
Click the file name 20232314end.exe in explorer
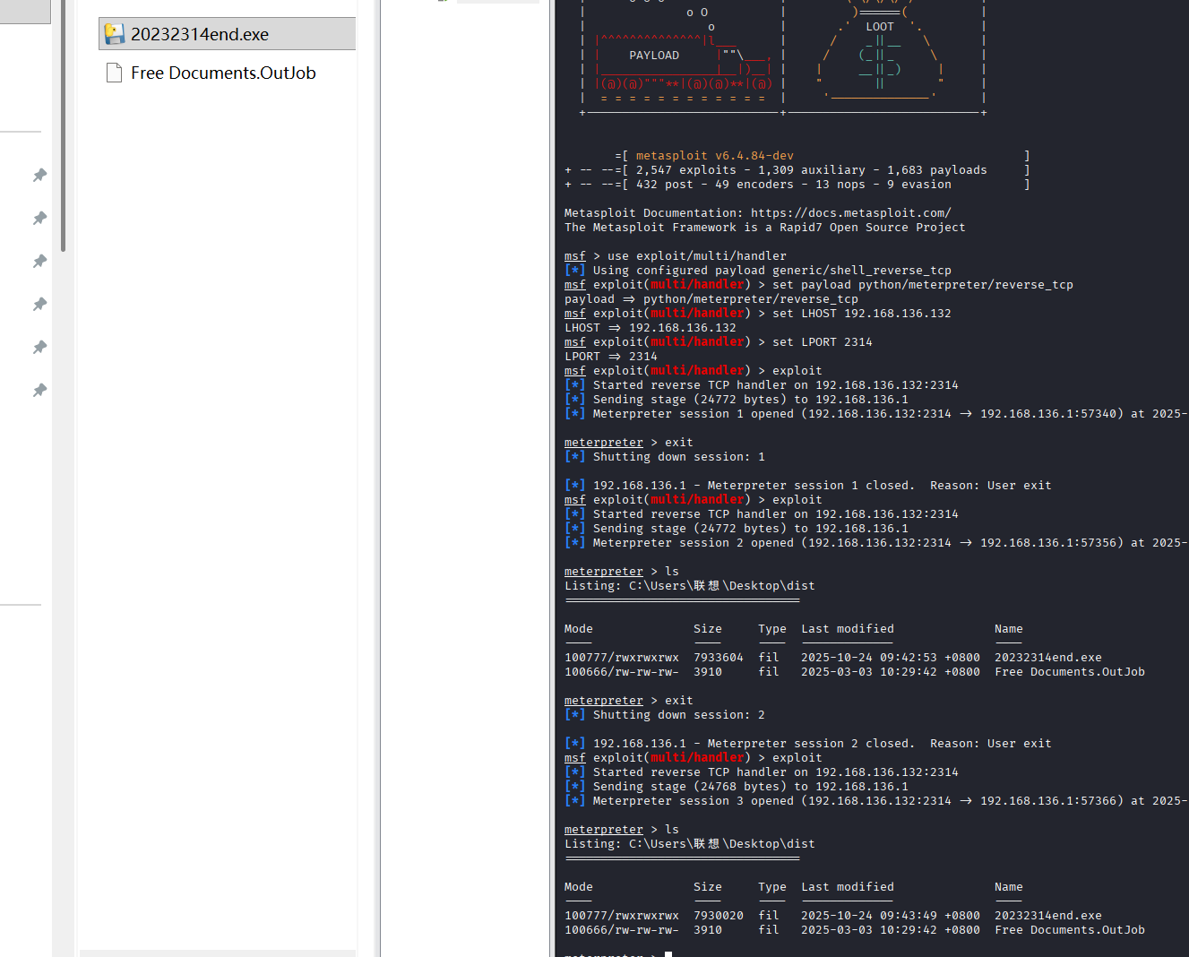pyautogui.click(x=200, y=34)
